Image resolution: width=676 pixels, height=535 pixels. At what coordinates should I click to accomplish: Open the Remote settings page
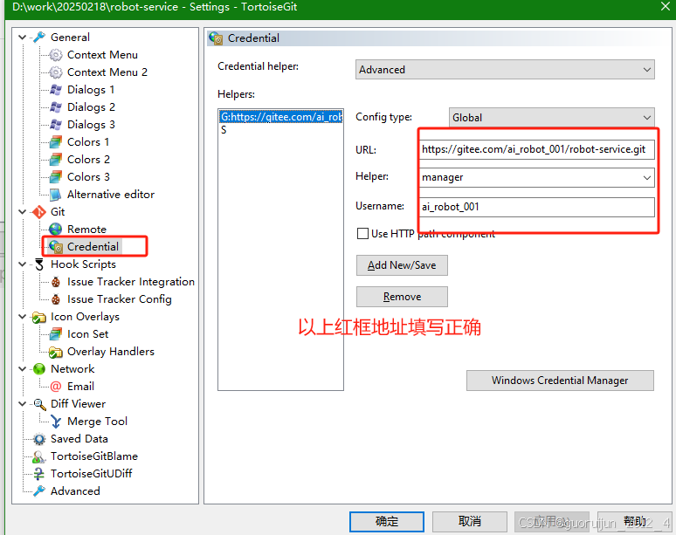tap(86, 230)
